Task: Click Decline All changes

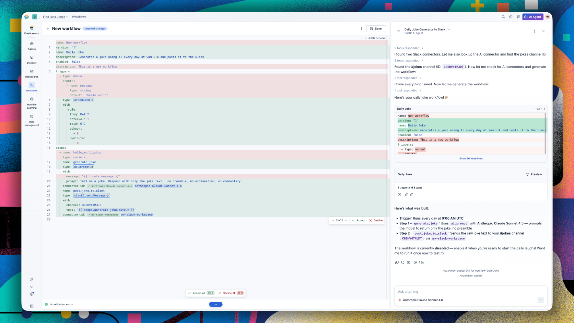Action: [x=231, y=293]
